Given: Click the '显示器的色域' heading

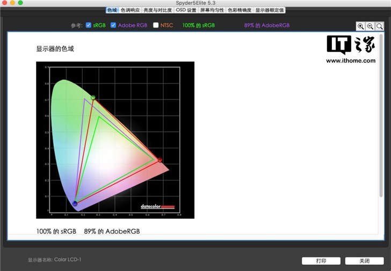Looking at the screenshot, I should [x=55, y=49].
